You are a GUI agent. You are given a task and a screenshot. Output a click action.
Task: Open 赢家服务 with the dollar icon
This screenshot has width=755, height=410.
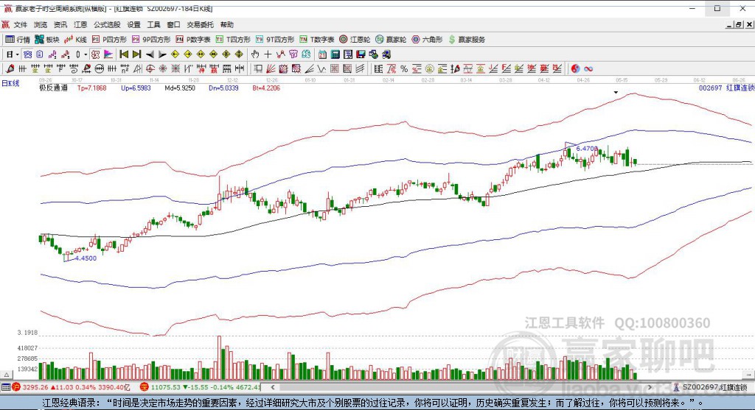pos(467,40)
